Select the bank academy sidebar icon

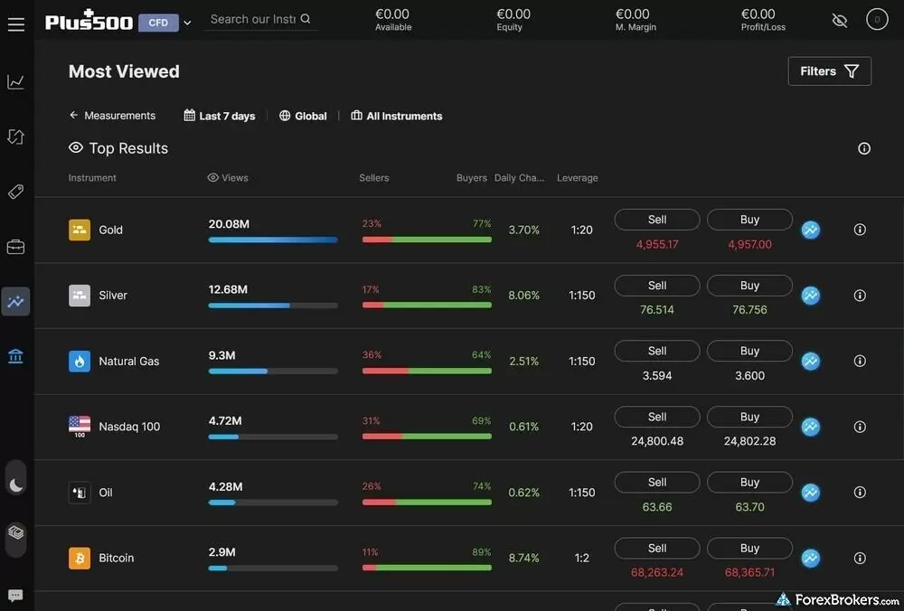(x=15, y=356)
